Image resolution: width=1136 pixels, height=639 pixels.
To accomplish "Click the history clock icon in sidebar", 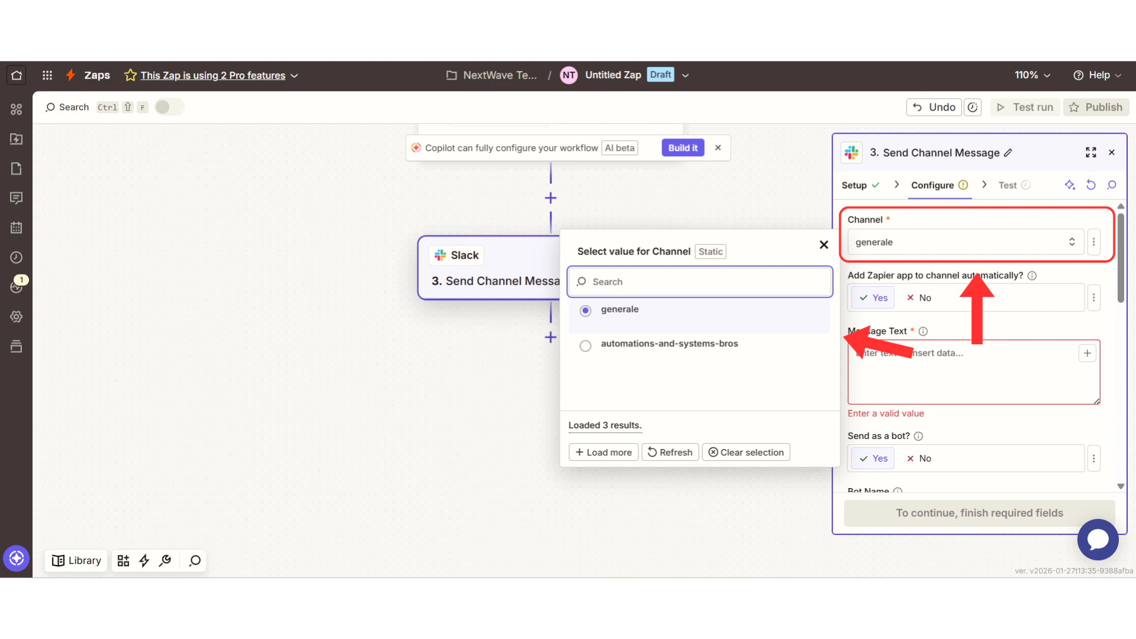I will [x=16, y=257].
